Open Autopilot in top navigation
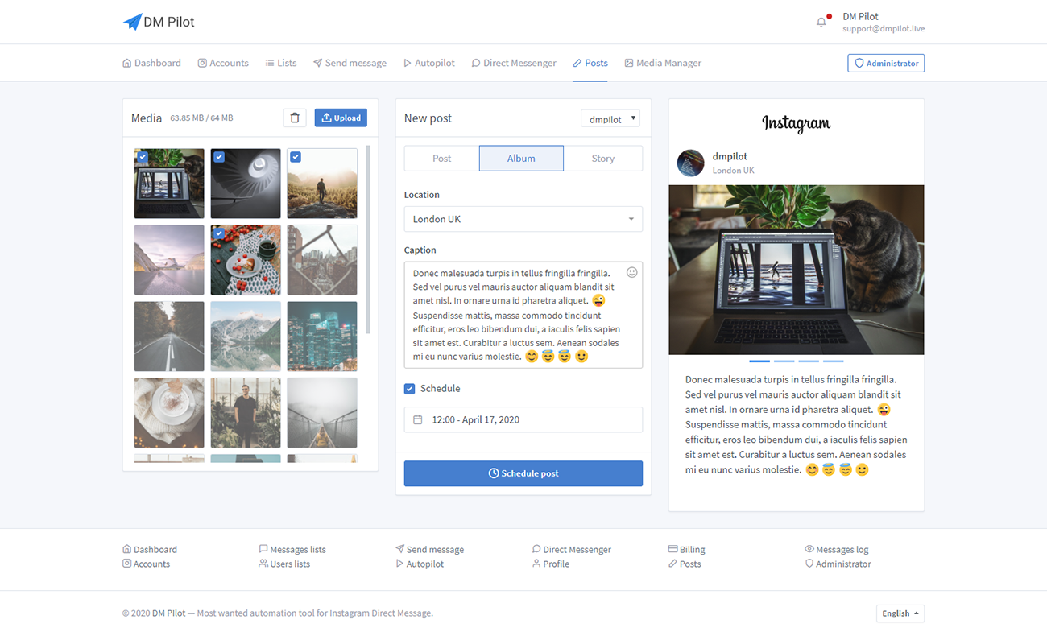Image resolution: width=1047 pixels, height=636 pixels. [429, 63]
